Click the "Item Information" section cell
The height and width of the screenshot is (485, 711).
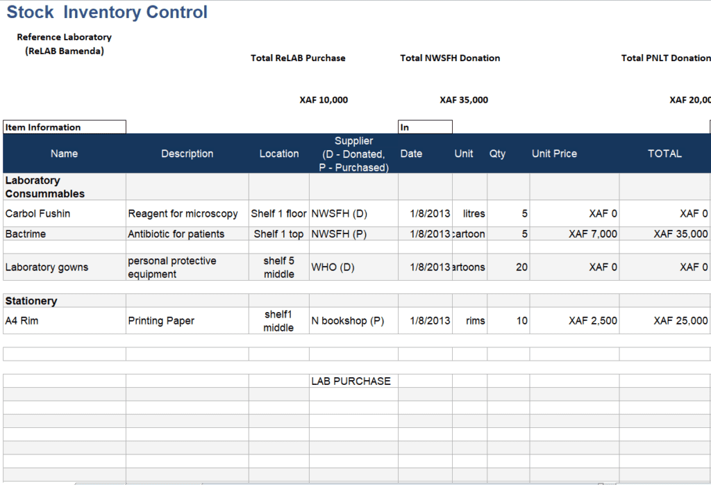(x=65, y=127)
